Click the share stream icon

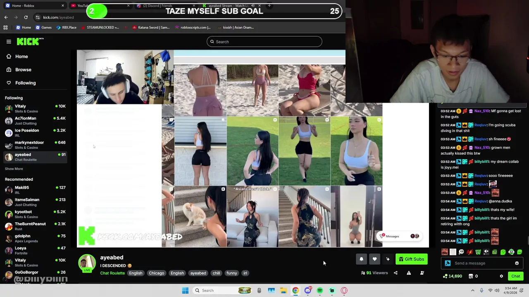pos(396,273)
